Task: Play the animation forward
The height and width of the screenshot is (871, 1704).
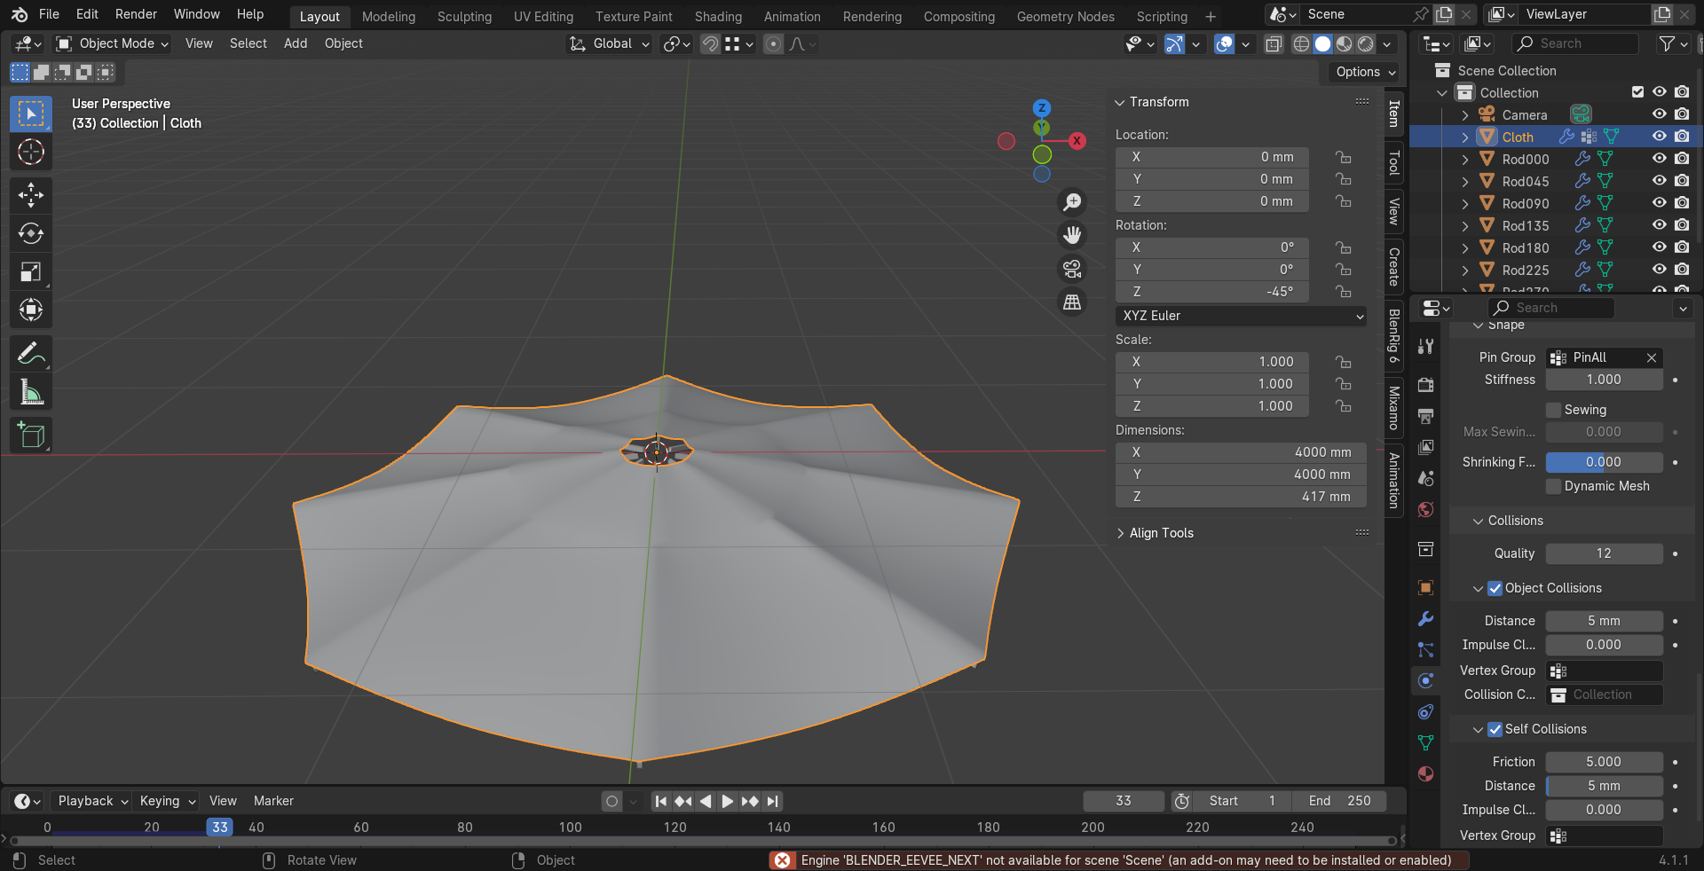Action: (727, 802)
